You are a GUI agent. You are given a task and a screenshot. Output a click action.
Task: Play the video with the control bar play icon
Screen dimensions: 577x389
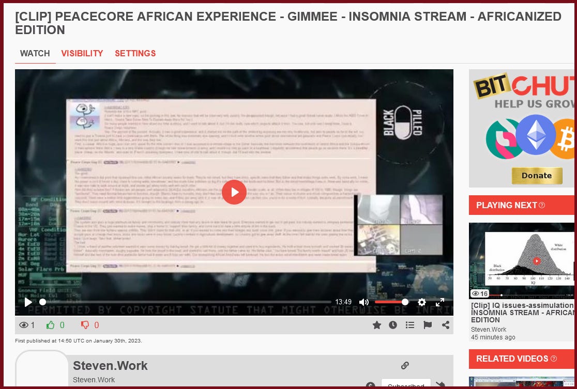28,302
